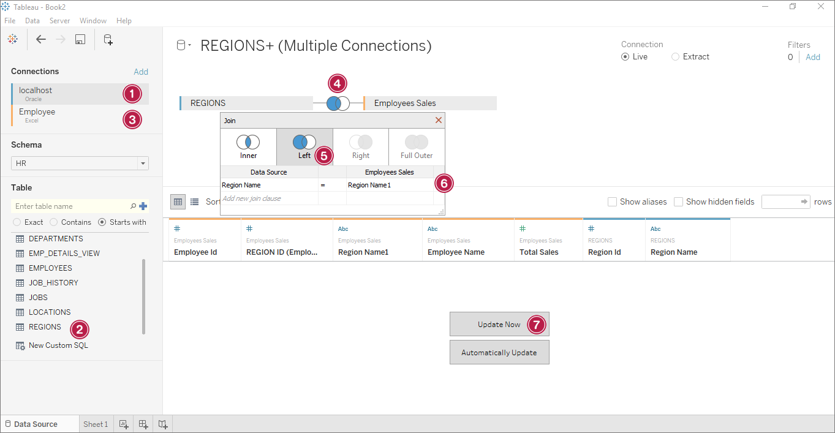
Task: Open the HR schema dropdown
Action: click(x=80, y=164)
